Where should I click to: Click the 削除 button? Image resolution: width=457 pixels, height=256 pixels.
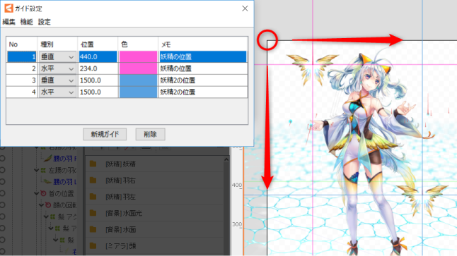point(150,134)
